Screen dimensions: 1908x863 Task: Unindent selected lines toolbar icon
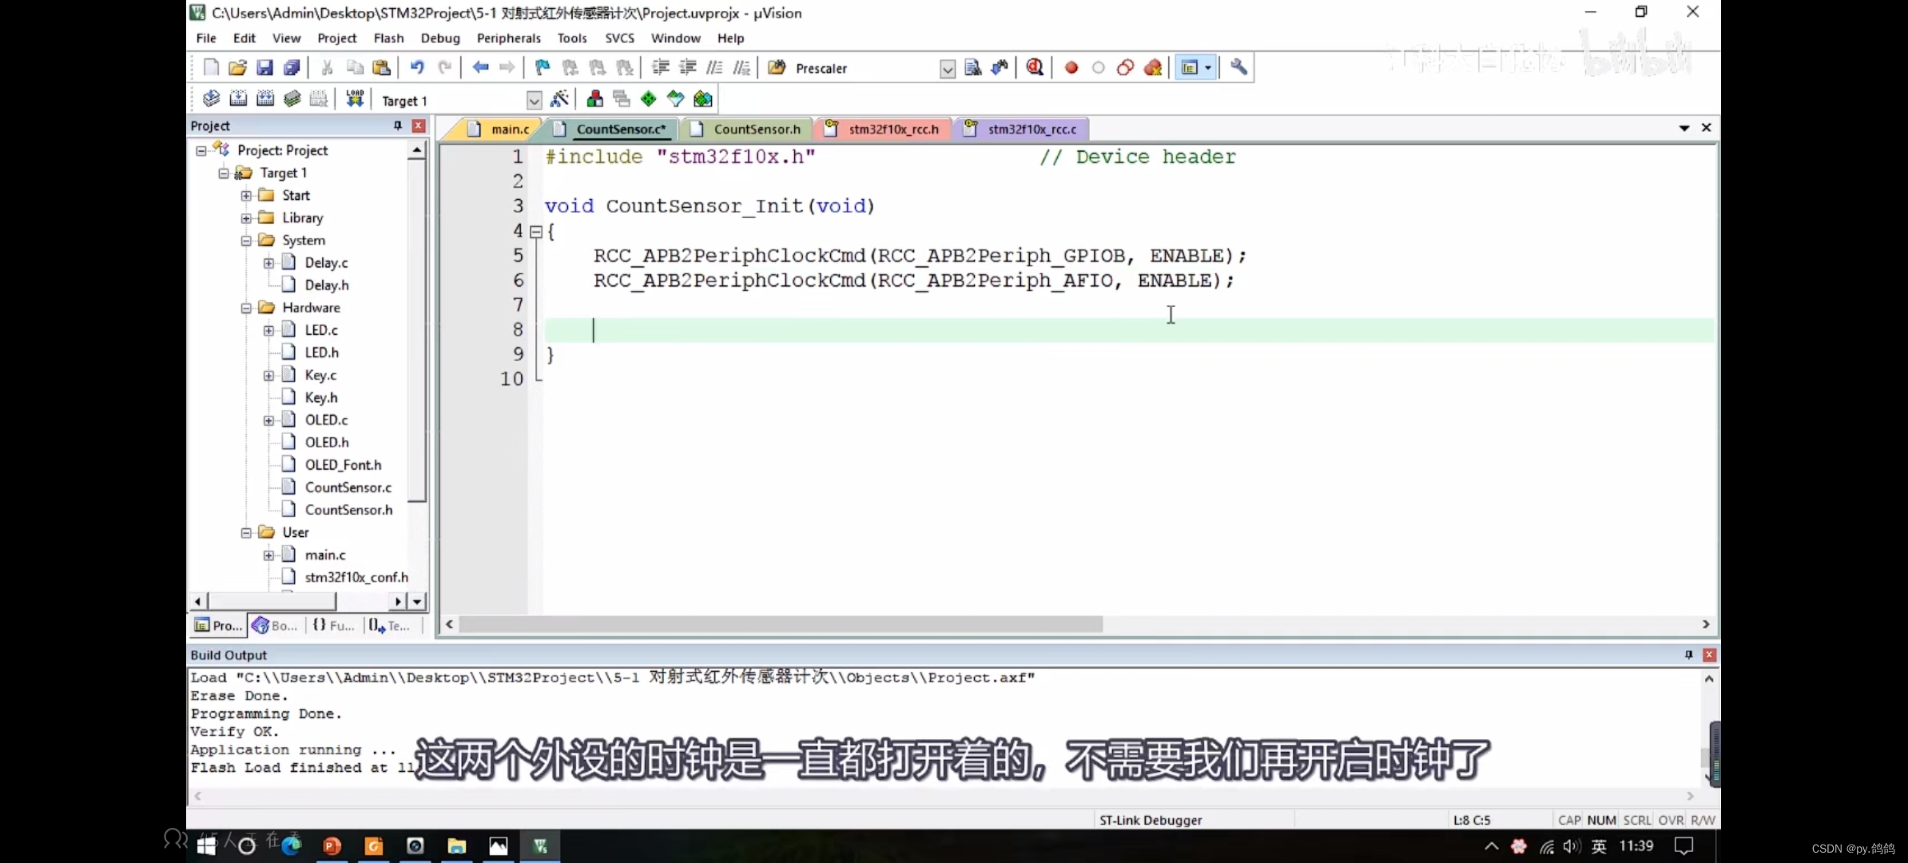[x=687, y=68]
